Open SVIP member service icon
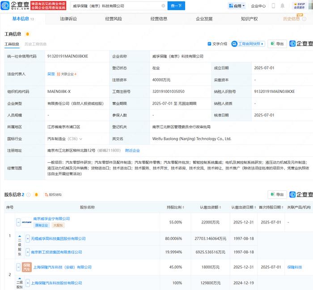Image resolution: width=313 pixels, height=290 pixels. pyautogui.click(x=299, y=5)
